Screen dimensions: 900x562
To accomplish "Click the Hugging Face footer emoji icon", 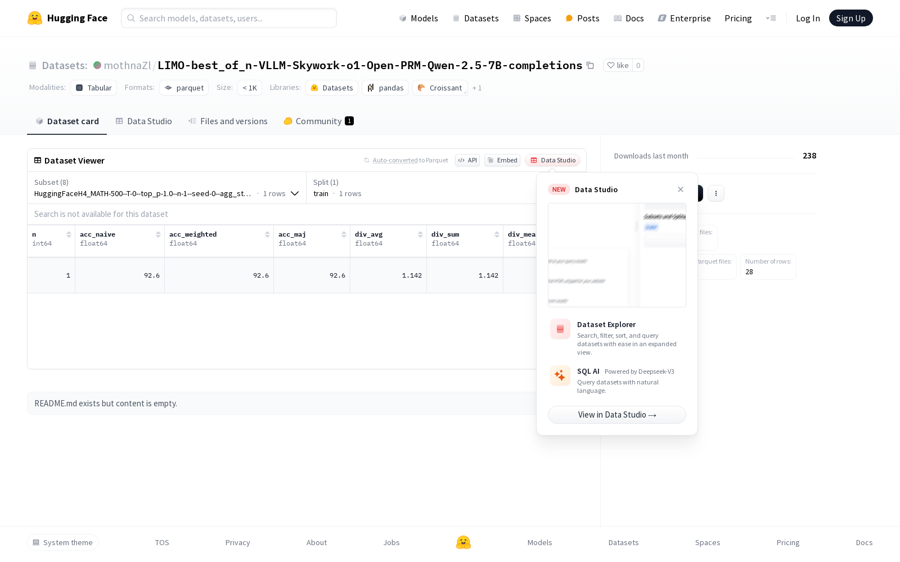I will tap(463, 542).
